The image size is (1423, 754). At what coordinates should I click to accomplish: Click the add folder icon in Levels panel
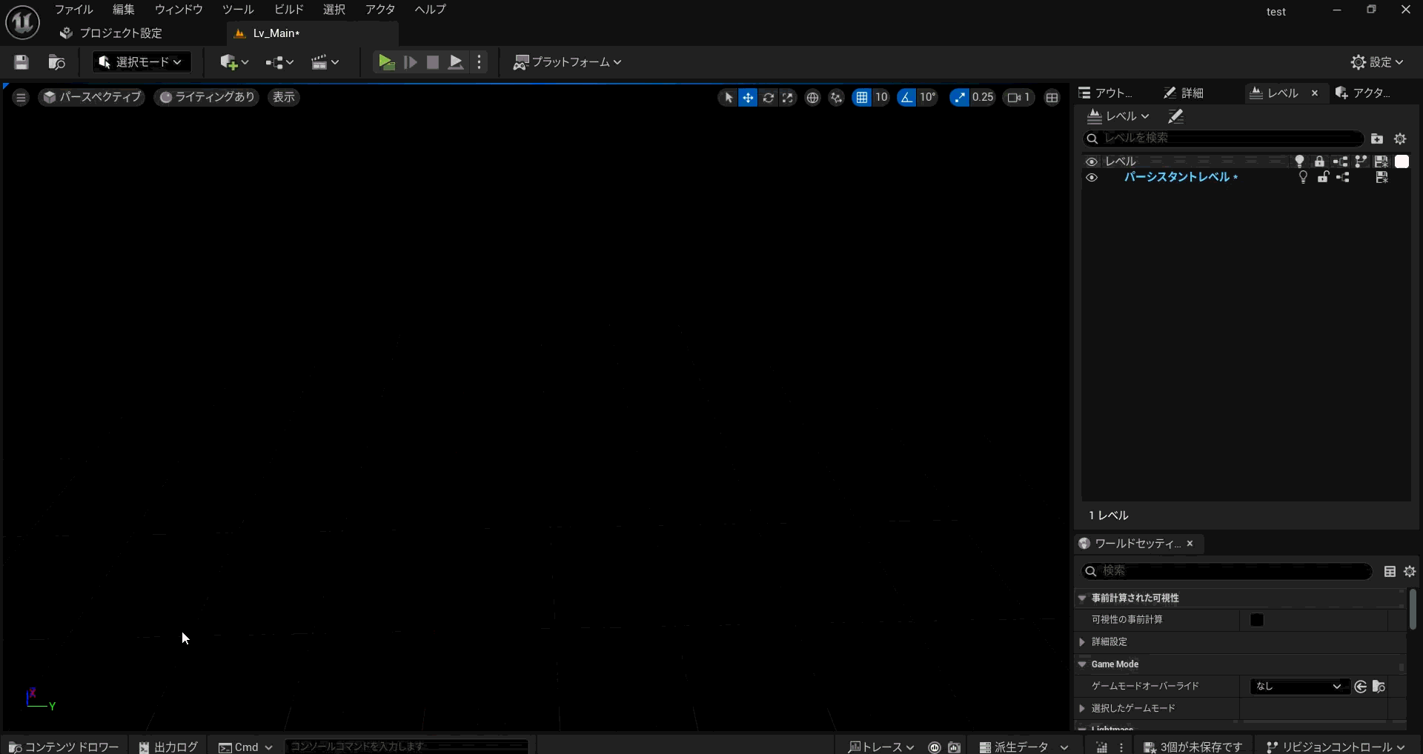pos(1377,139)
